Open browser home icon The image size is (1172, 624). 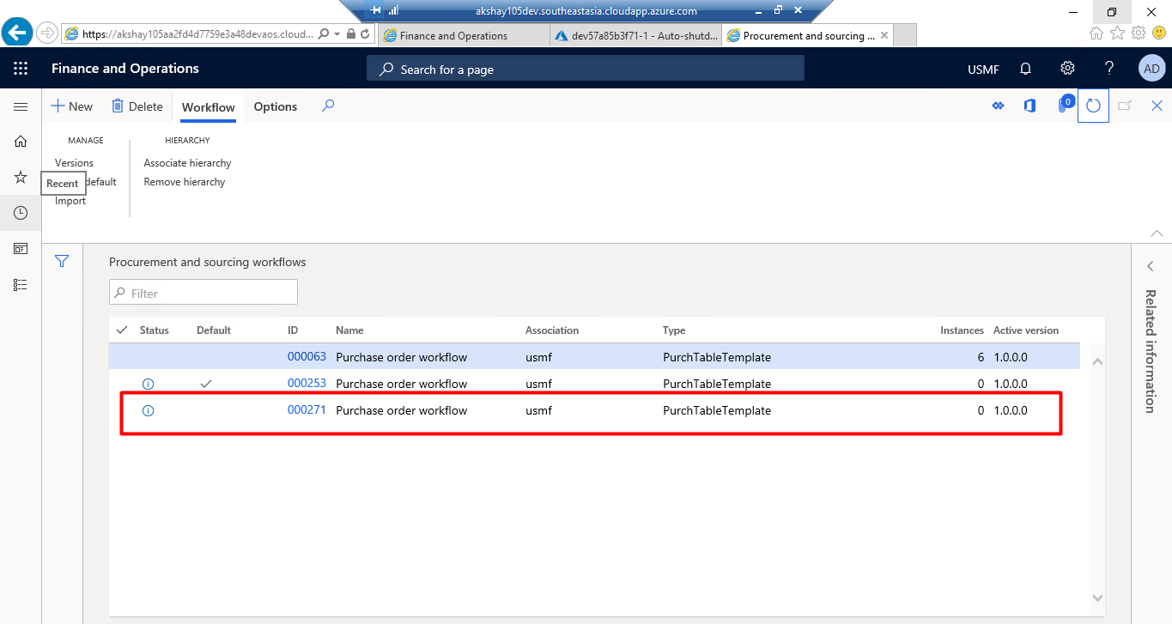(x=1096, y=33)
